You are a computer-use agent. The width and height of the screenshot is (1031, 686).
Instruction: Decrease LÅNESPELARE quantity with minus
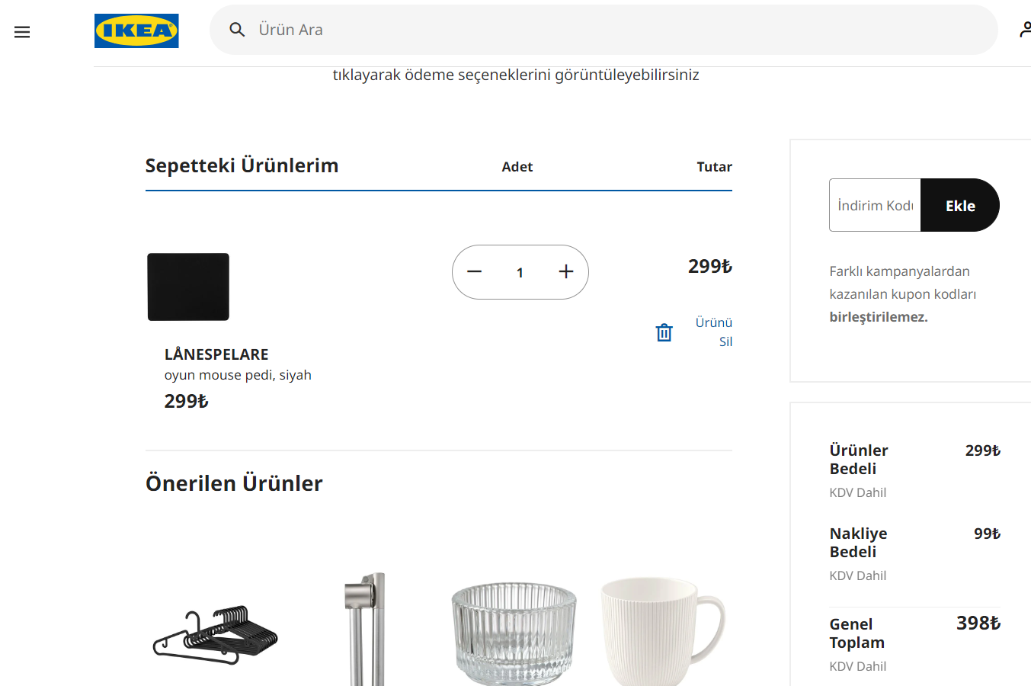pos(475,272)
